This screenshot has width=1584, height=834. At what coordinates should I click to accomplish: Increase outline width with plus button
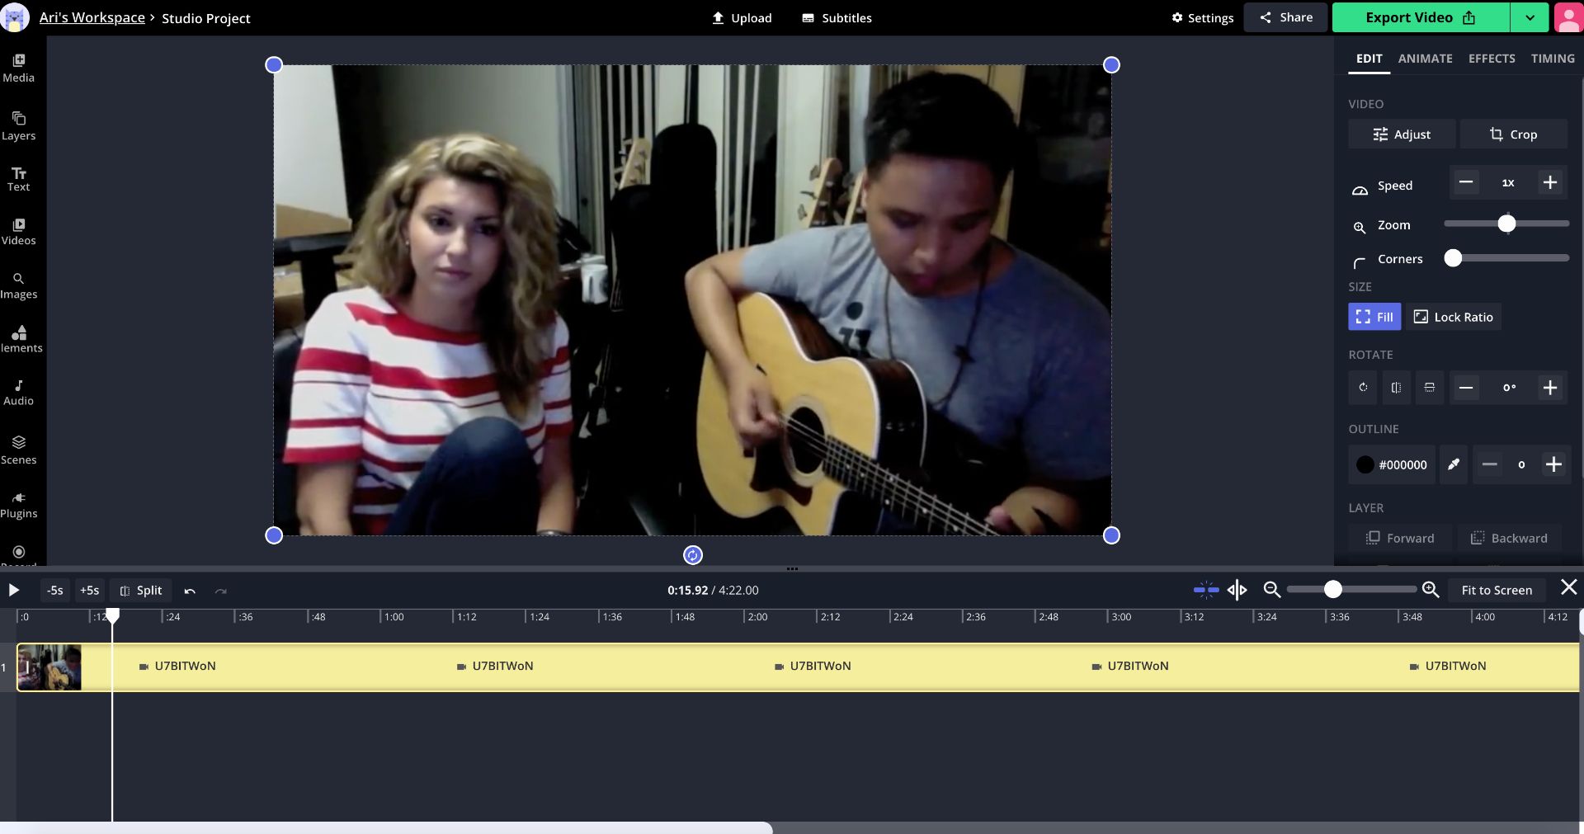[1553, 464]
